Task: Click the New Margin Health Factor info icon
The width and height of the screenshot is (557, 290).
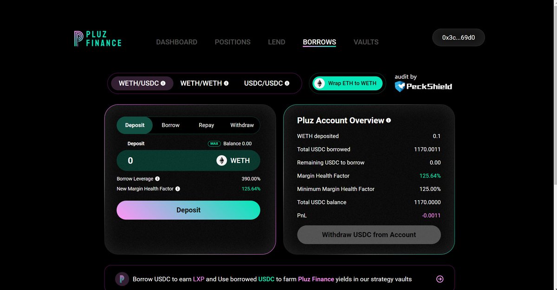Action: click(x=178, y=189)
